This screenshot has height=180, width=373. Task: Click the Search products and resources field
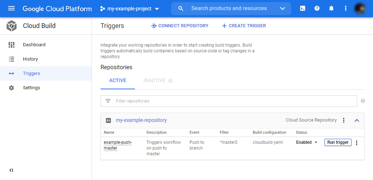229,8
